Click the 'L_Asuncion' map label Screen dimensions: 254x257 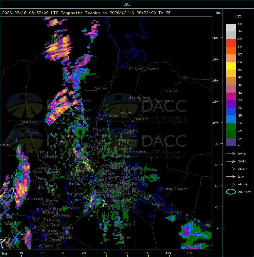pos(139,119)
